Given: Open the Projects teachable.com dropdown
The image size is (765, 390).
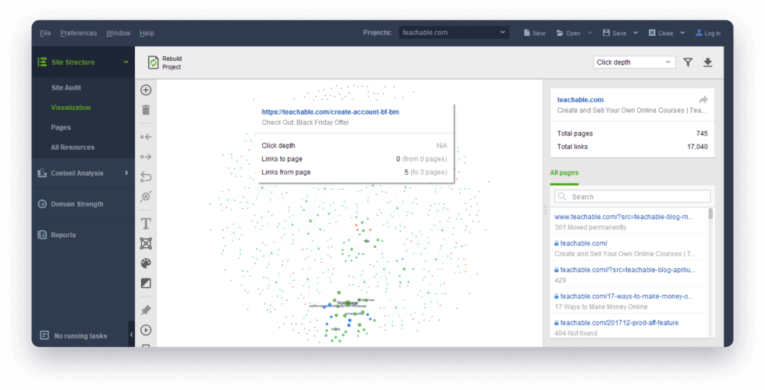Looking at the screenshot, I should click(x=454, y=33).
